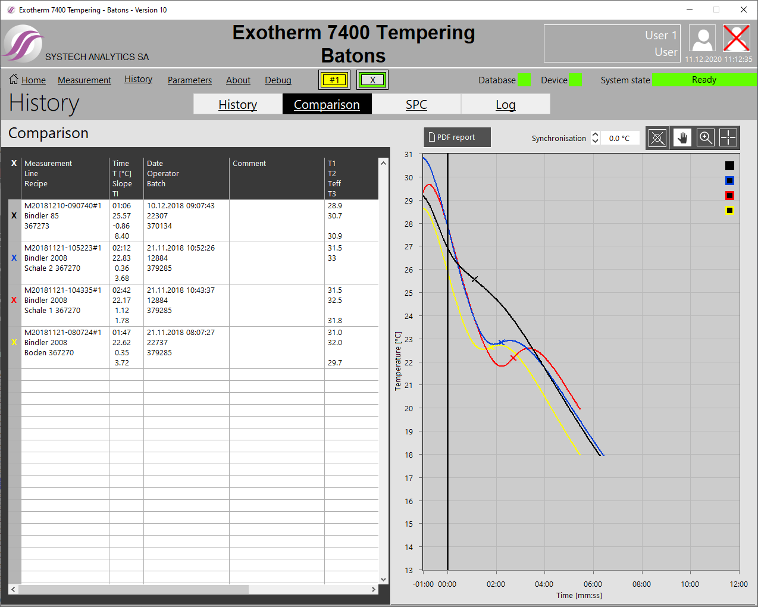Open the Home menu

coord(33,80)
